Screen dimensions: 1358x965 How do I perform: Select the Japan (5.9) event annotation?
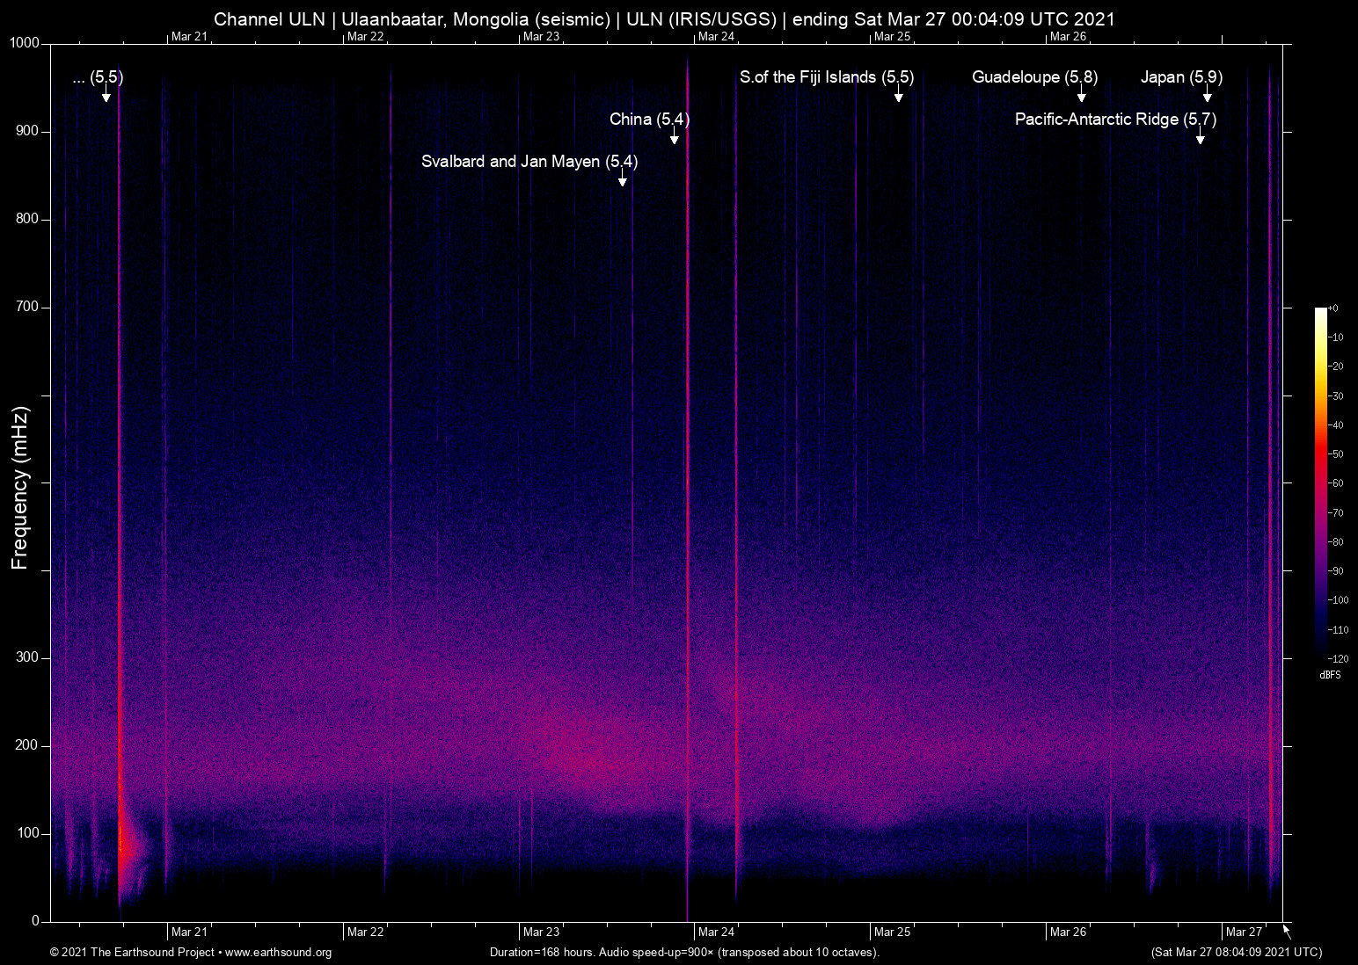1181,77
